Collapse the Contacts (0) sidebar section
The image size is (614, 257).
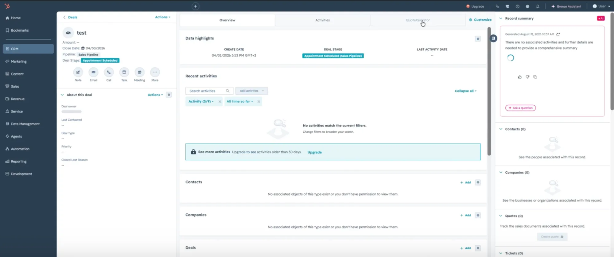[501, 129]
